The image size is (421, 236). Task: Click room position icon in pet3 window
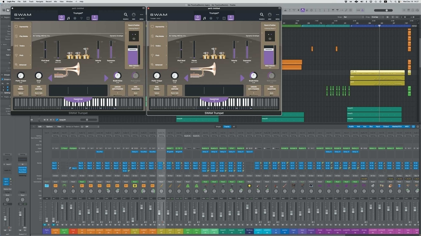pyautogui.click(x=270, y=36)
